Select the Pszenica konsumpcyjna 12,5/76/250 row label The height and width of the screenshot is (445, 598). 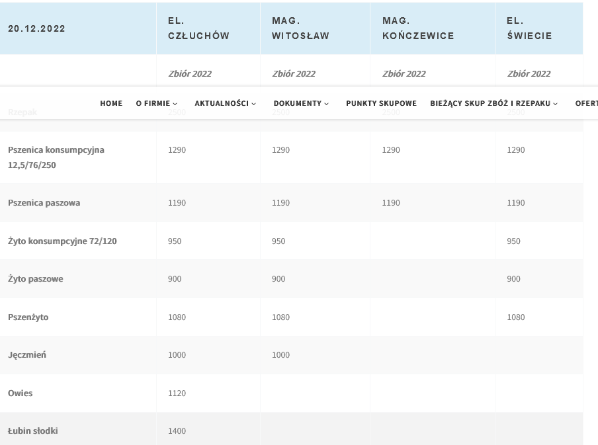[x=56, y=157]
